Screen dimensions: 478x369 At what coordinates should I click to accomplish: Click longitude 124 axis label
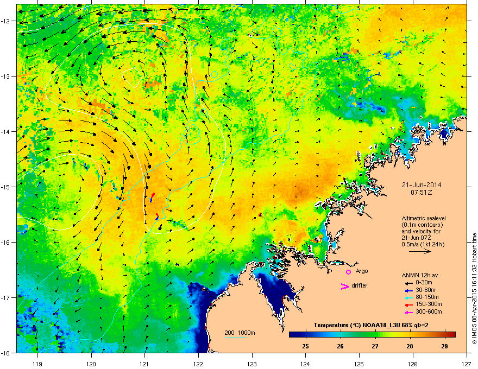click(305, 364)
